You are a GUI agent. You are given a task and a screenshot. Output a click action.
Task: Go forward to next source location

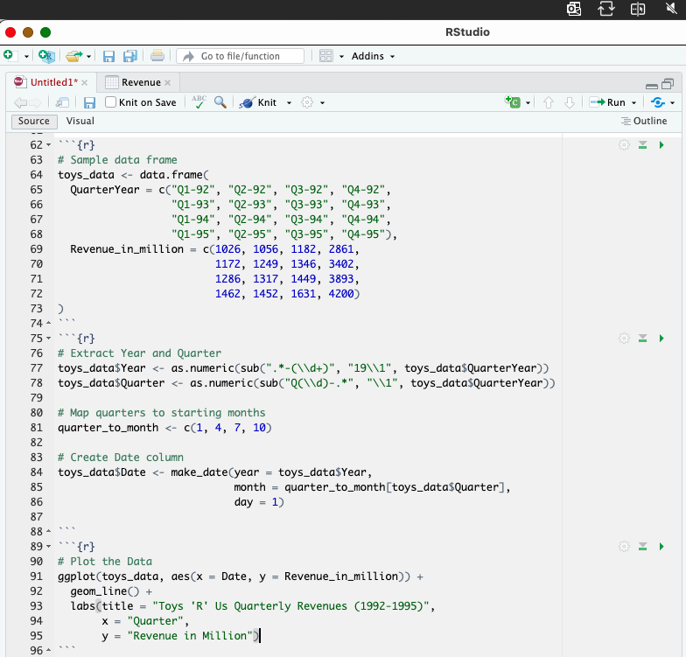click(35, 103)
